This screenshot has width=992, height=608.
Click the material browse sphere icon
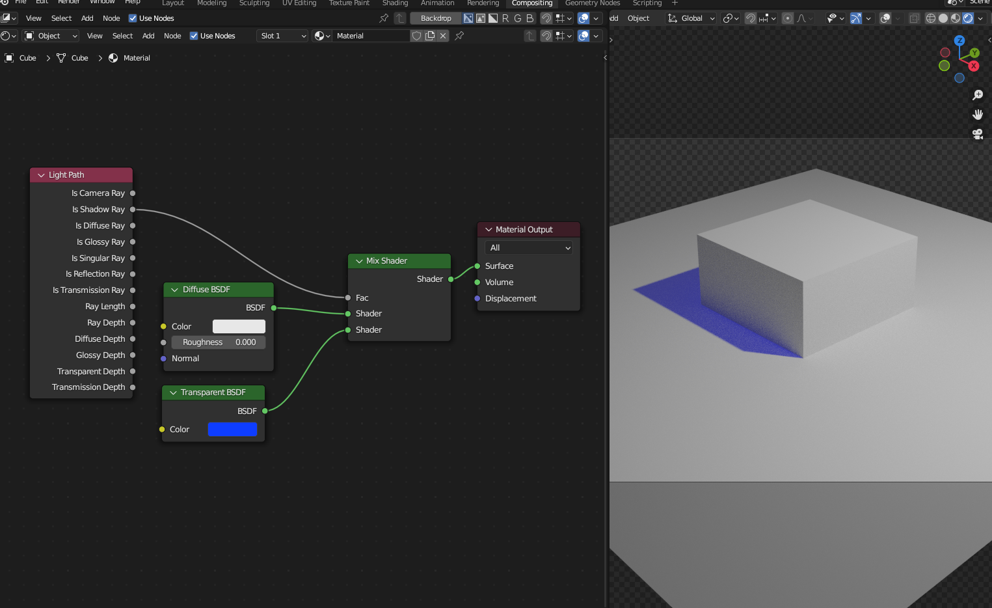[x=322, y=36]
